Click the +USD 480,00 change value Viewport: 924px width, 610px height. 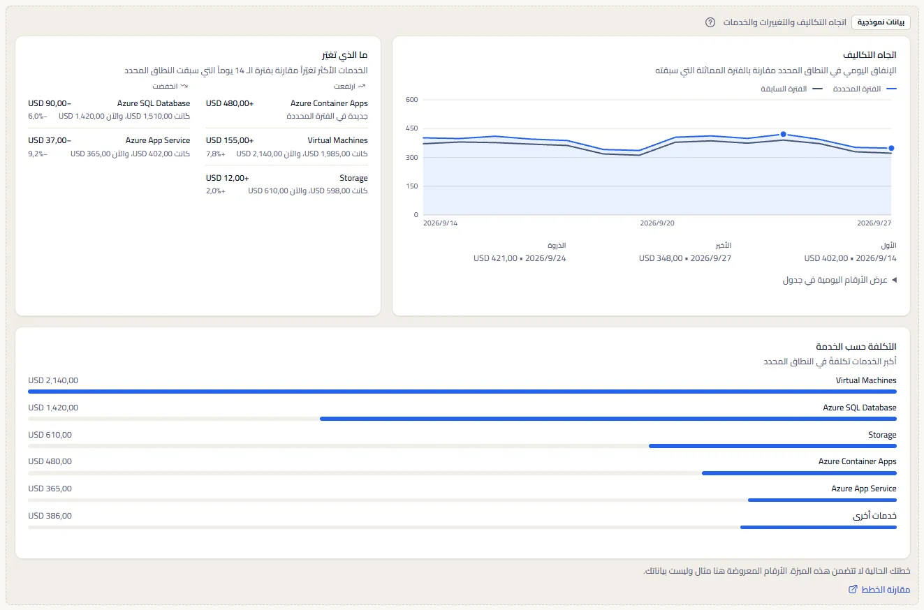point(230,103)
